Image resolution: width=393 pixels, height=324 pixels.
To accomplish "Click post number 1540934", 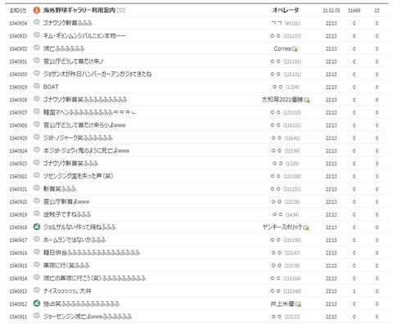I will click(x=18, y=24).
